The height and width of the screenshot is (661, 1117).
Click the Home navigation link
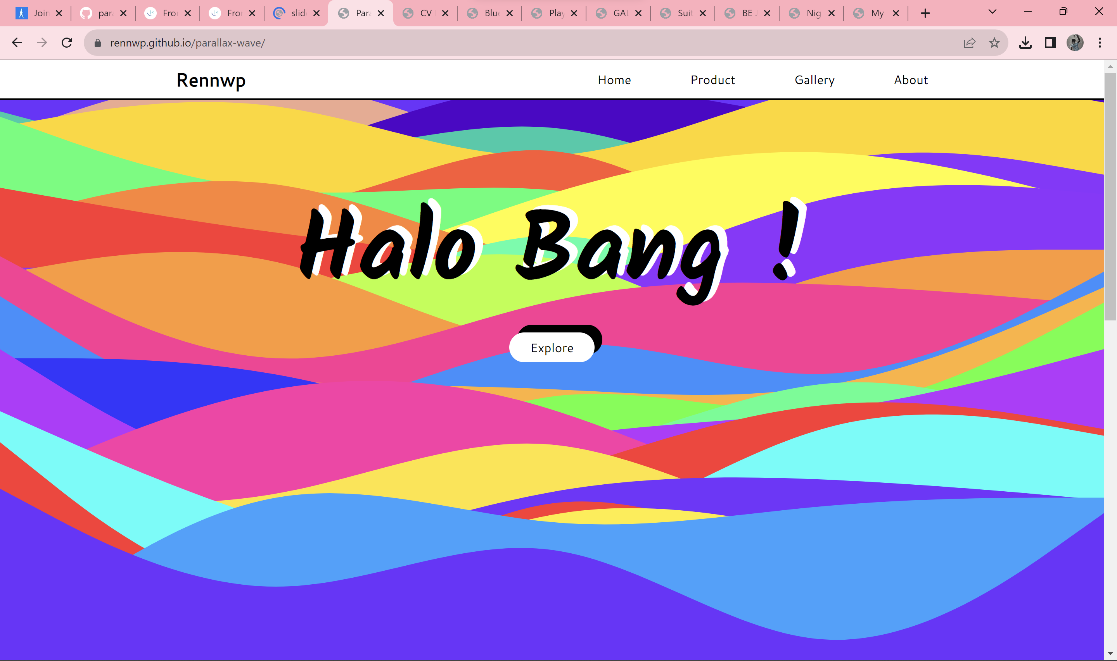(x=614, y=80)
